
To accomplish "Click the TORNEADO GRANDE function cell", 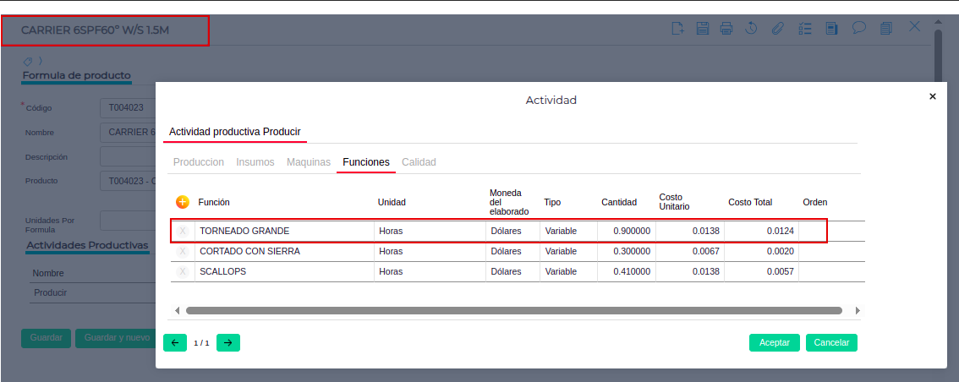I will (284, 231).
